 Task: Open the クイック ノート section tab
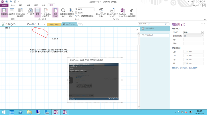54,24
